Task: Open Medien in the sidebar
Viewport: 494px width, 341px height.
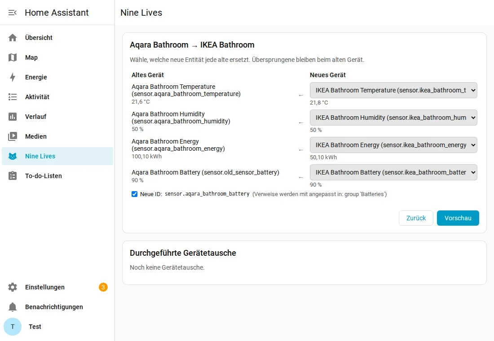Action: pos(57,136)
